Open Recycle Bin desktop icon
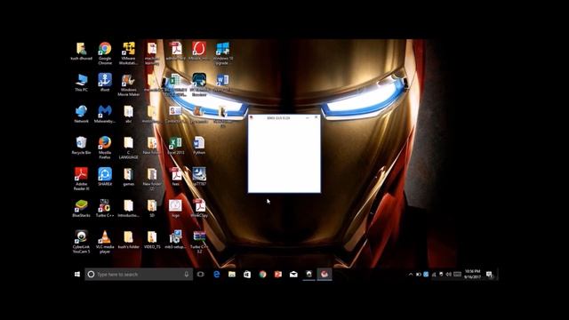The width and height of the screenshot is (569, 320). [x=81, y=145]
